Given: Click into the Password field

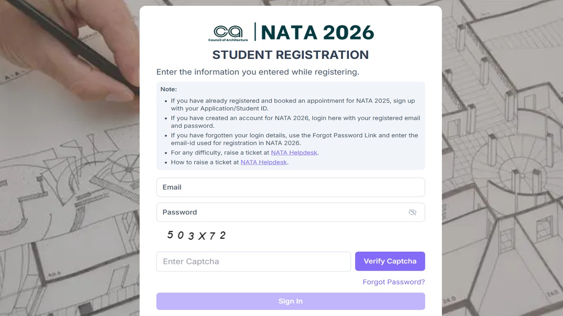Looking at the screenshot, I should tap(281, 213).
